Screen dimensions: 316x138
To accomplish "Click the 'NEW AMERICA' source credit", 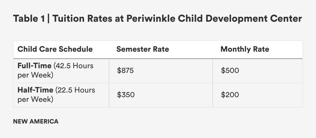I will coord(35,121).
